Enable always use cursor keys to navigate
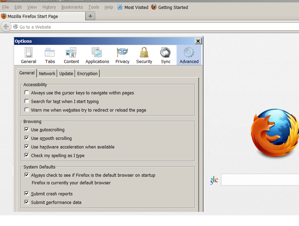 (27, 93)
